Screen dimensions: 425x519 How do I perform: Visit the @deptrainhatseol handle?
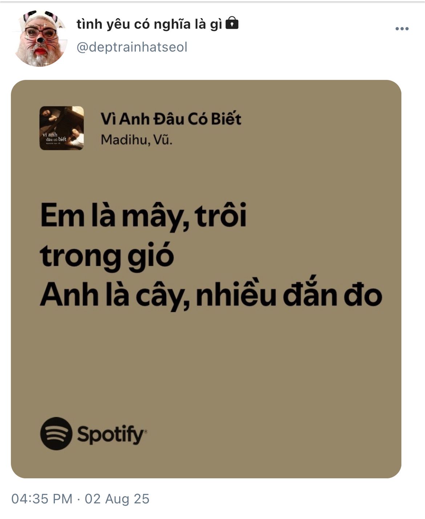tap(132, 47)
